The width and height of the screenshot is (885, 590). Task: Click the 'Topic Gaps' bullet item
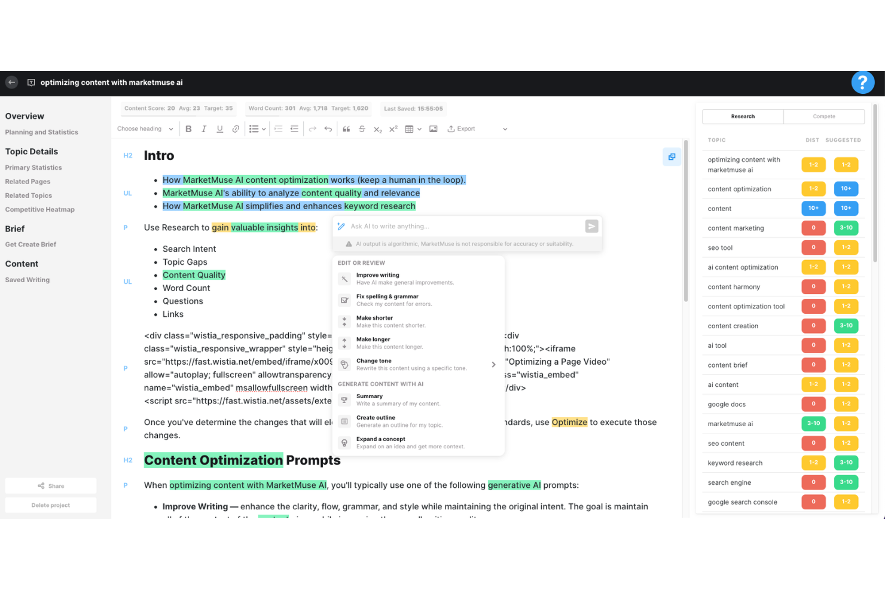[x=185, y=262]
